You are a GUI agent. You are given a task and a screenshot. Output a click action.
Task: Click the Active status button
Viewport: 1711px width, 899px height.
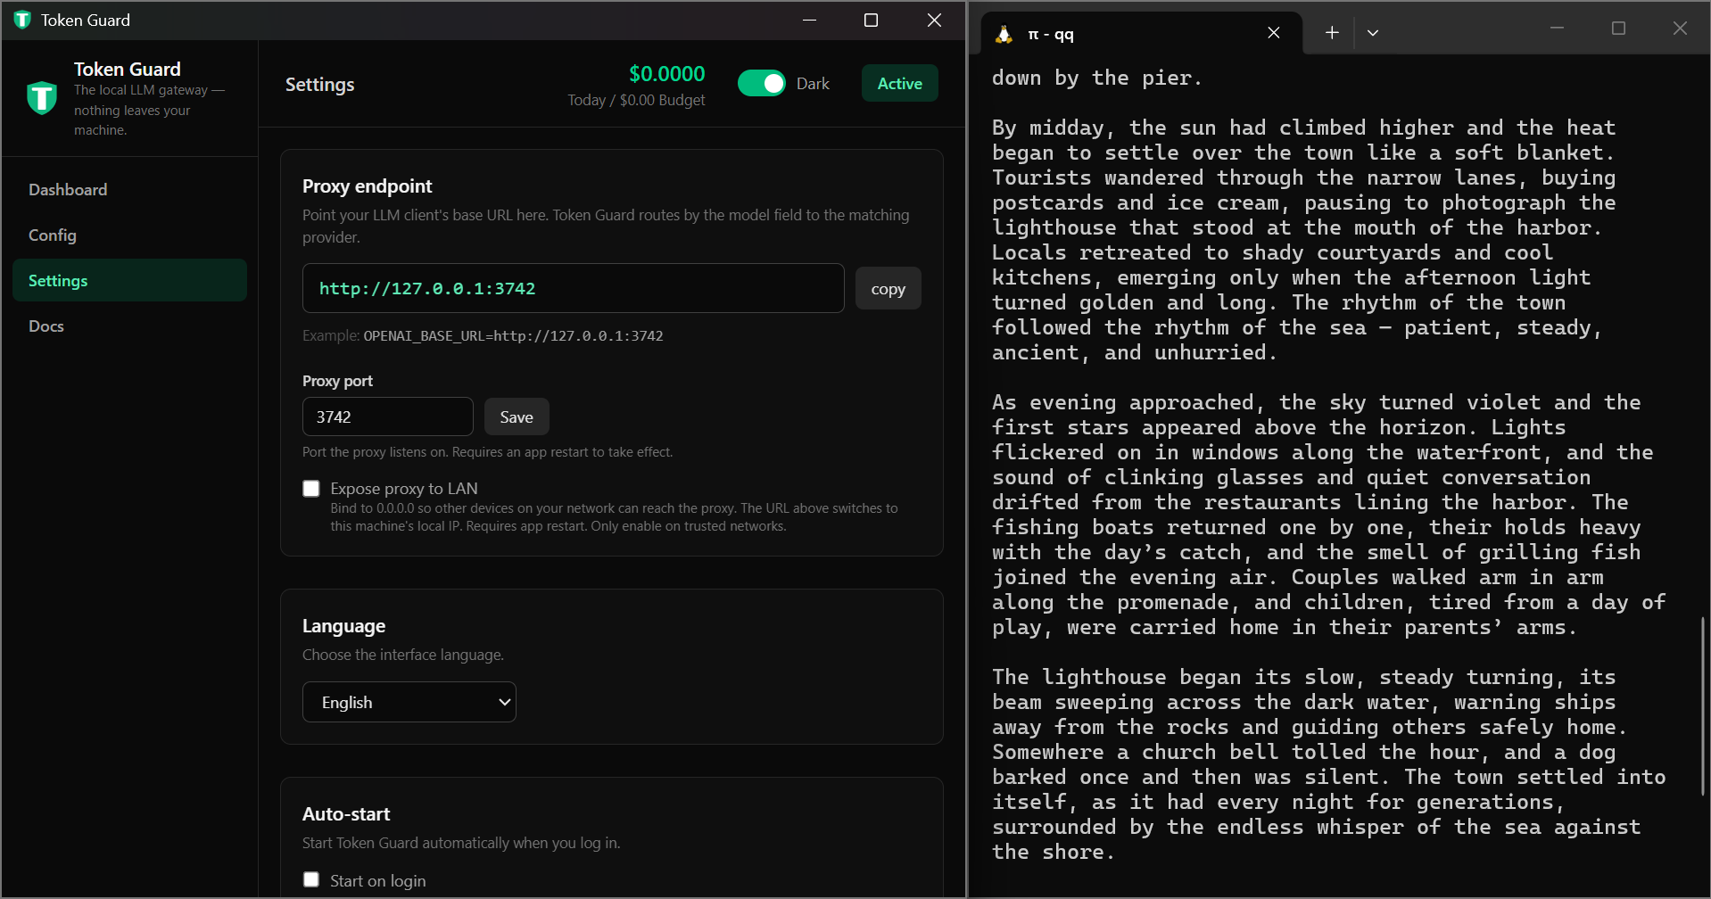click(x=900, y=83)
